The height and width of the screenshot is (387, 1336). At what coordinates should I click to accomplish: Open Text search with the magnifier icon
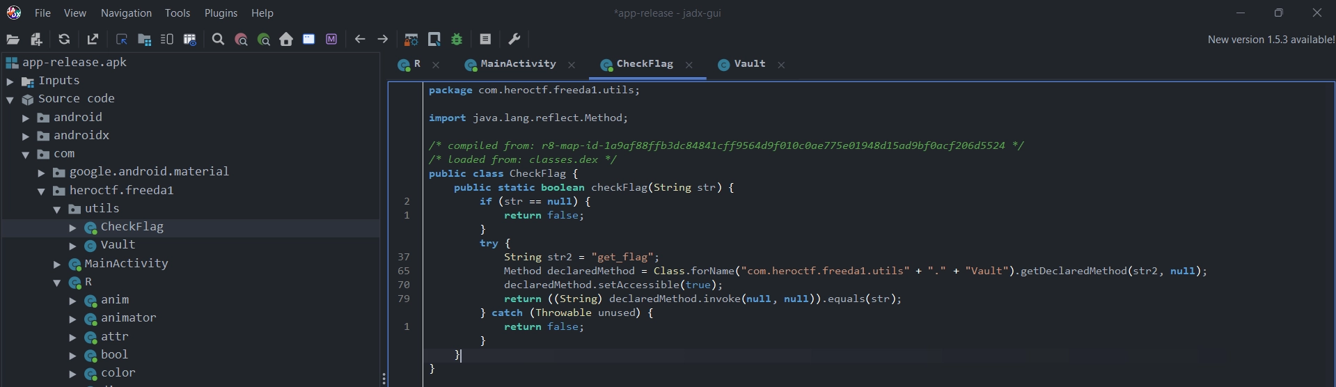[x=219, y=40]
